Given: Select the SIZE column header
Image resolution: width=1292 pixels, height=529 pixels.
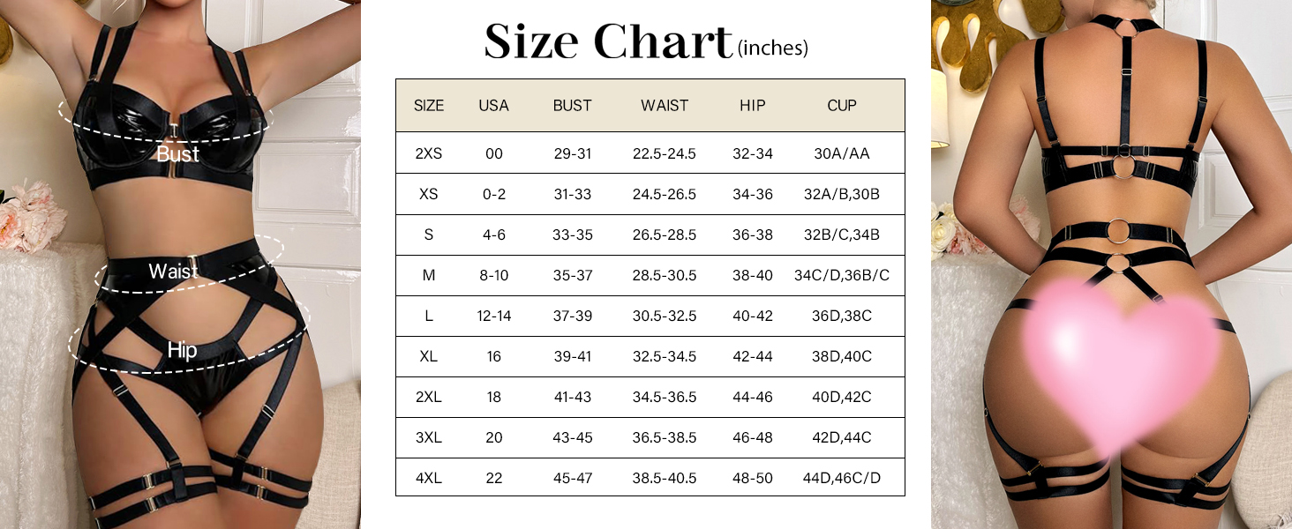Looking at the screenshot, I should [429, 106].
